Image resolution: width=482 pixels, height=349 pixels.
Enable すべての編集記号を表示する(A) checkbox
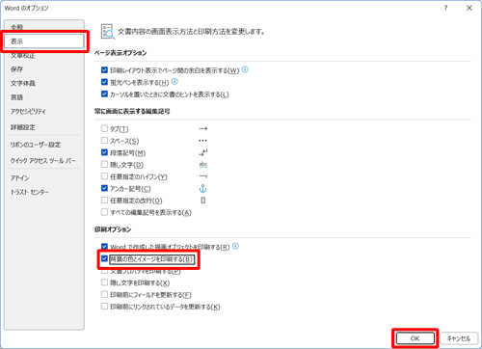click(104, 212)
